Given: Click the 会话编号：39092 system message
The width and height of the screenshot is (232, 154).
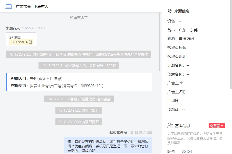Looking at the screenshot, I should coord(79,66).
